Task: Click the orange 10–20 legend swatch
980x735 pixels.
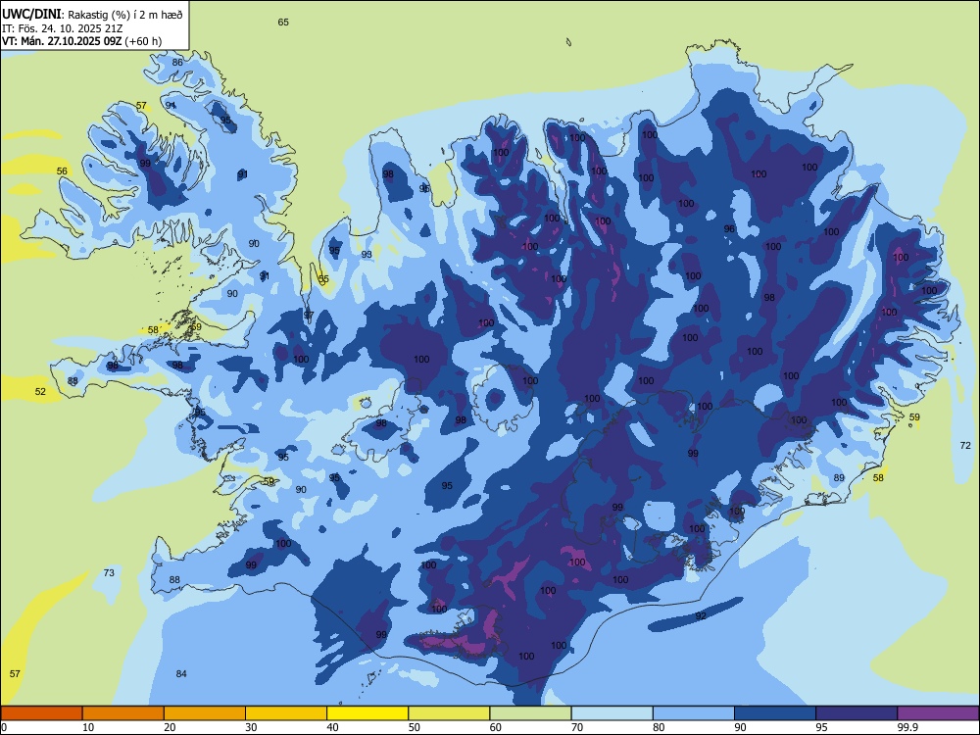Action: (123, 713)
